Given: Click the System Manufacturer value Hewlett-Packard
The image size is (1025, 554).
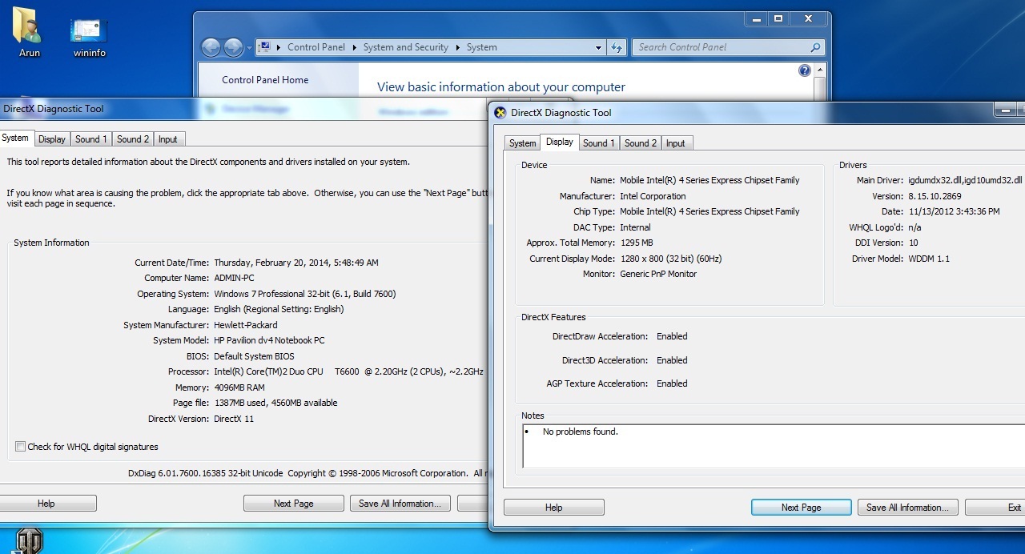Looking at the screenshot, I should (246, 325).
